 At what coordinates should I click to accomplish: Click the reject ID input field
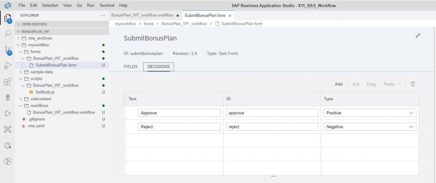272,127
